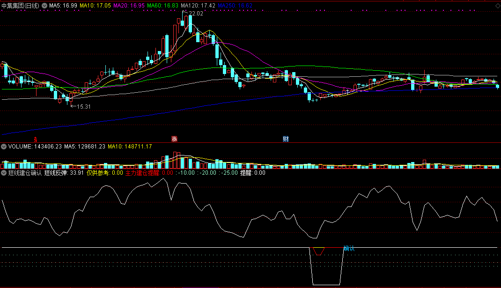The image size is (501, 288).
Task: Click the 15.31 low price label
Action: coord(84,107)
